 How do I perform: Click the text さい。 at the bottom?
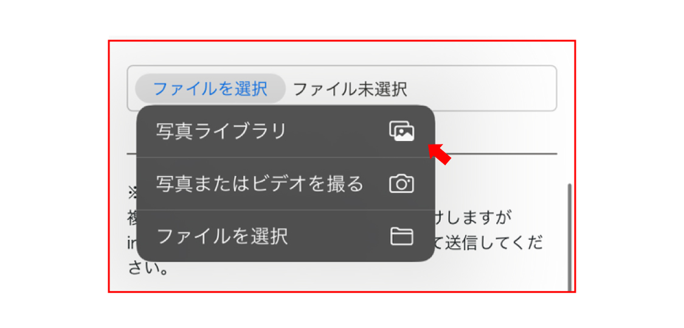click(x=148, y=268)
